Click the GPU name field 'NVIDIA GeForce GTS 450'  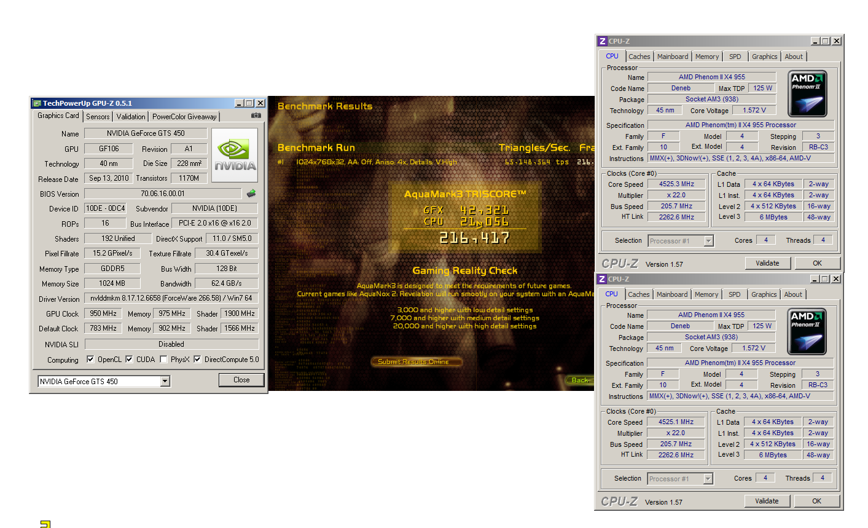click(146, 133)
